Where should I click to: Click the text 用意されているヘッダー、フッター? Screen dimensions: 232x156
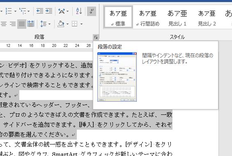tap(44, 105)
